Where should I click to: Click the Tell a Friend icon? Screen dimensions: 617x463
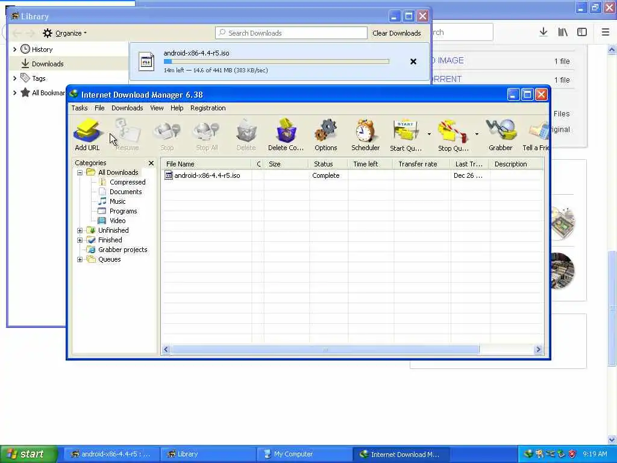pos(536,135)
